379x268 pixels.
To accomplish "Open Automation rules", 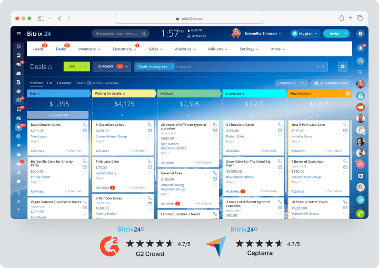I will pyautogui.click(x=331, y=83).
